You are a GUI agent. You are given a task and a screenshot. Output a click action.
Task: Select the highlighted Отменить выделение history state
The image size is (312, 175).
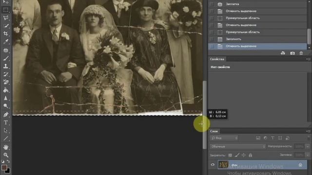[257, 46]
